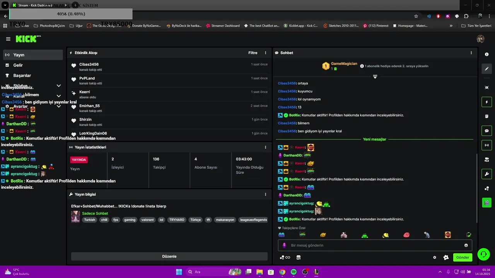Open Sohbet panel three-dot menu
Image resolution: width=495 pixels, height=278 pixels.
coord(471,53)
